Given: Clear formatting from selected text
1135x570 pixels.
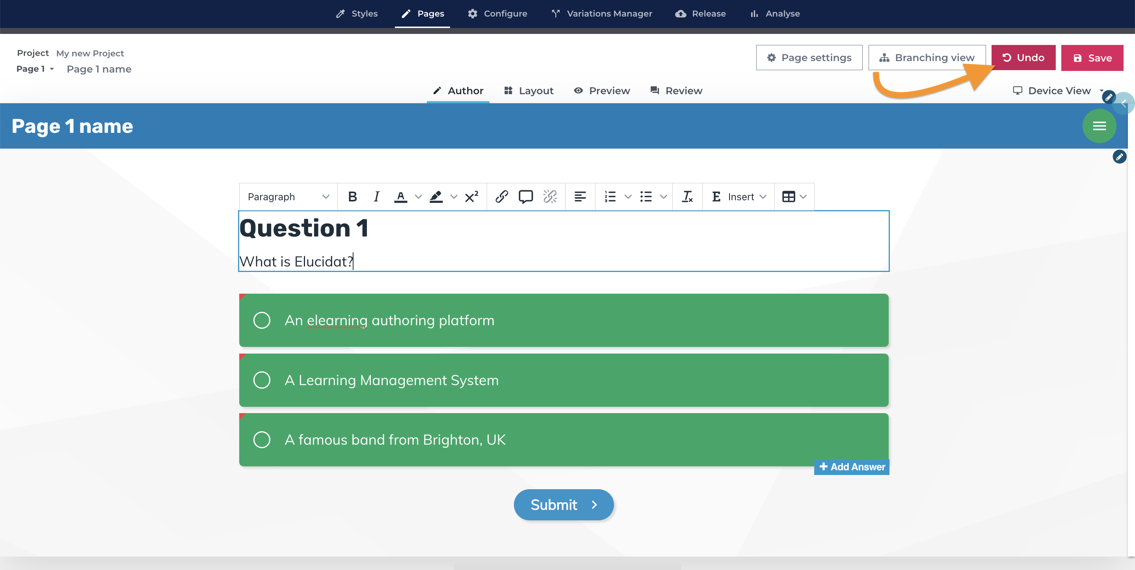Looking at the screenshot, I should [x=687, y=197].
